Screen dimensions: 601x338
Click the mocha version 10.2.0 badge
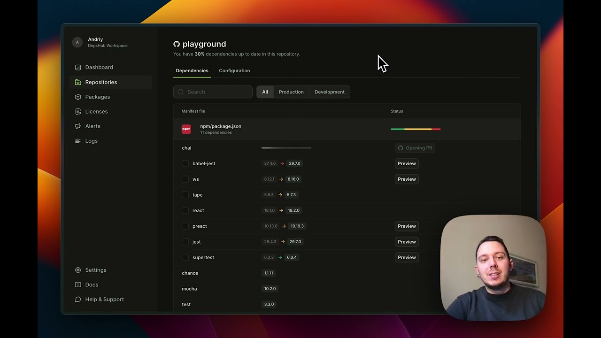tap(270, 289)
